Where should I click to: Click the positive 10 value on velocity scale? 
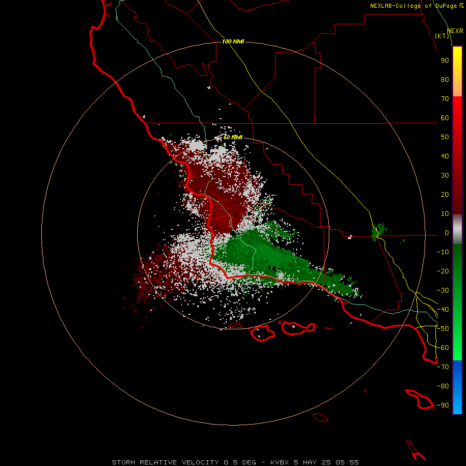pos(445,214)
